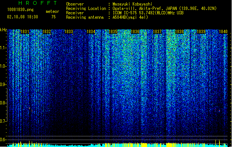The height and width of the screenshot is (147, 232).
Task: Click the 0.7 kHz axis label
Action: 3,121
